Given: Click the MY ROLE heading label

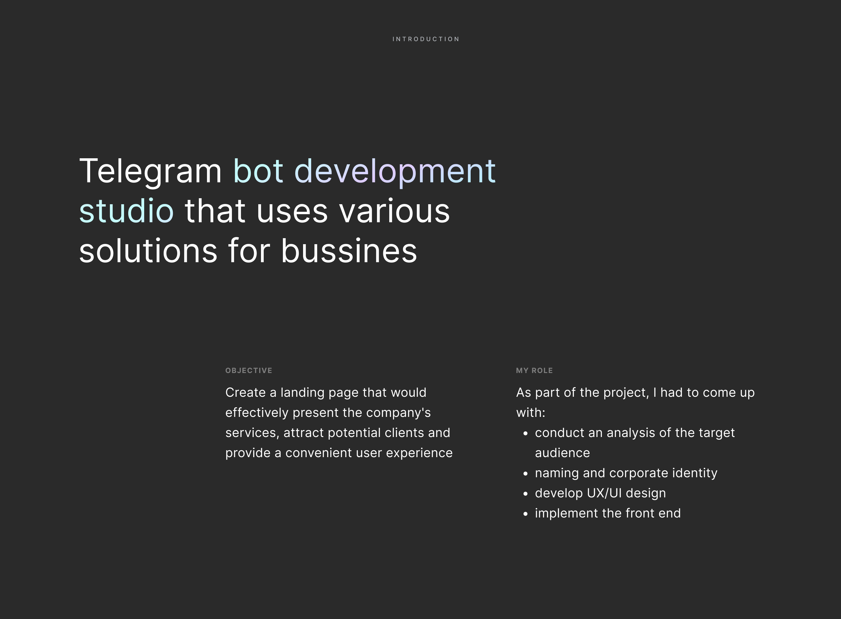Looking at the screenshot, I should coord(534,370).
